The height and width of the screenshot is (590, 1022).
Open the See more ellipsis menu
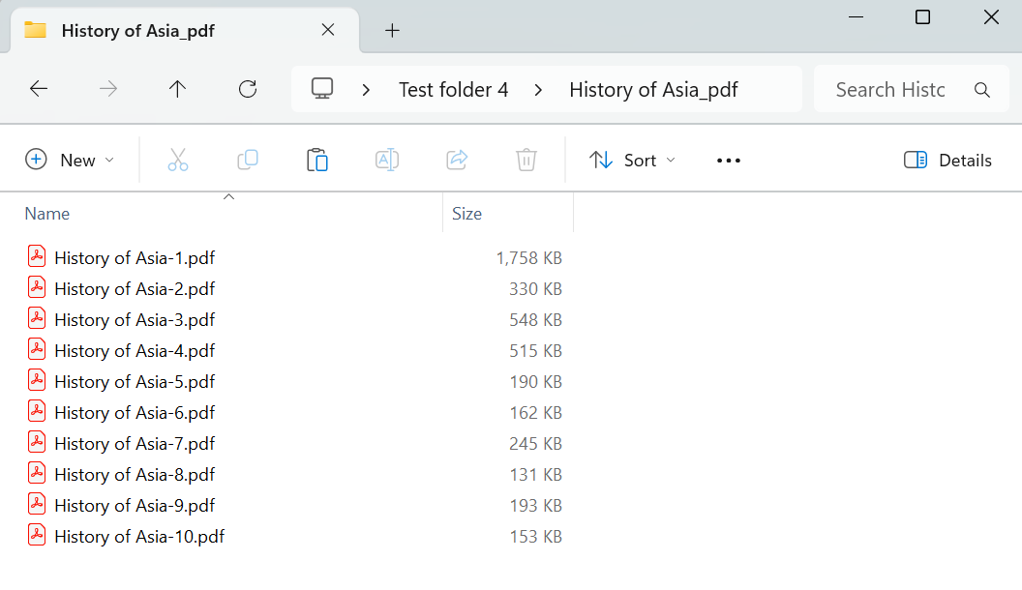point(728,161)
